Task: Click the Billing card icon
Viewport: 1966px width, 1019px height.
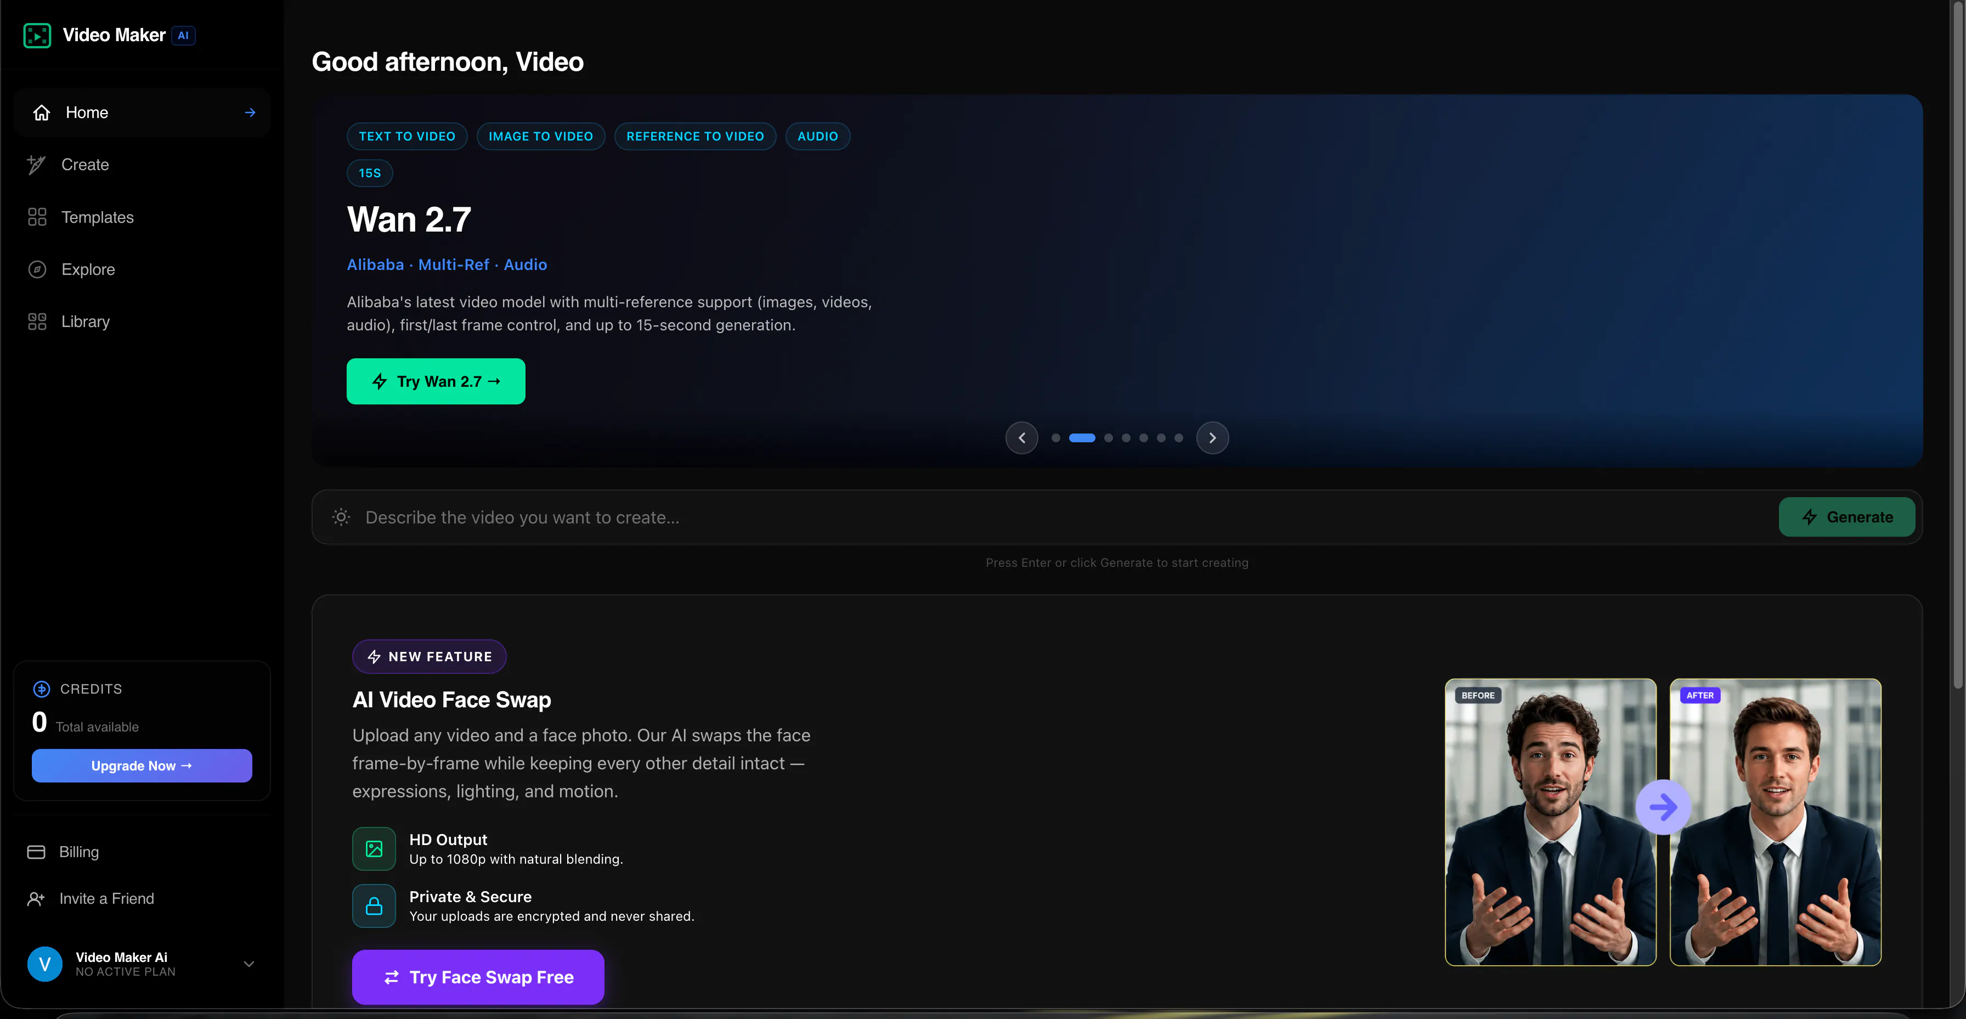Action: 36,852
